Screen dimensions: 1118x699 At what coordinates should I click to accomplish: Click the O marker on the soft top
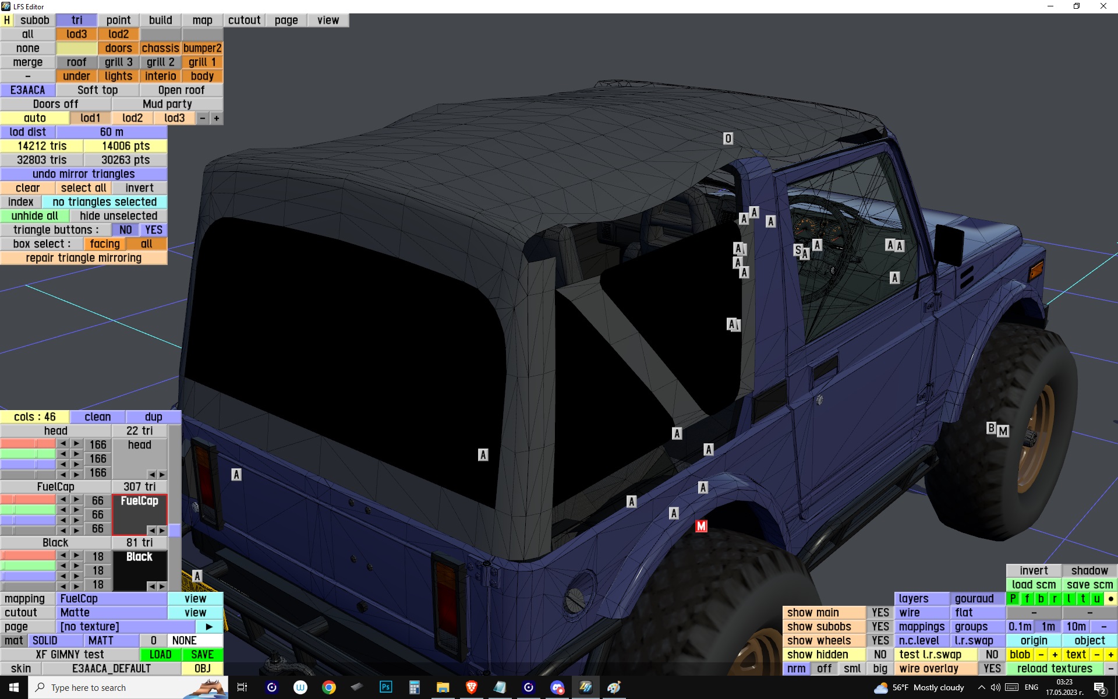click(728, 139)
